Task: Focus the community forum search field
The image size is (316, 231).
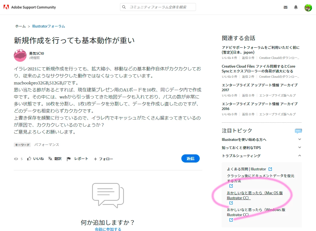Action: (x=158, y=7)
